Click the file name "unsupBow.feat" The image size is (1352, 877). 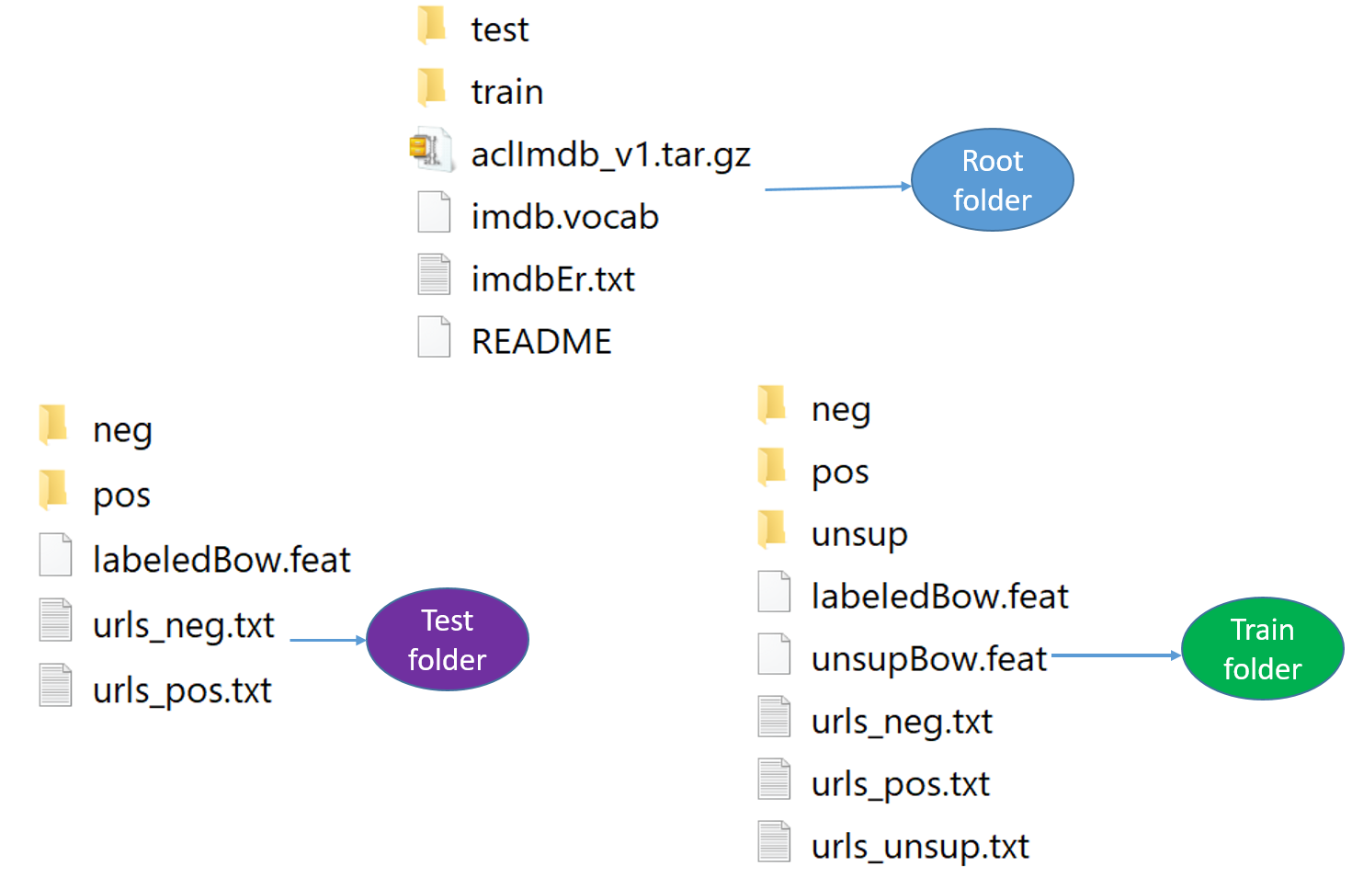[x=929, y=660]
